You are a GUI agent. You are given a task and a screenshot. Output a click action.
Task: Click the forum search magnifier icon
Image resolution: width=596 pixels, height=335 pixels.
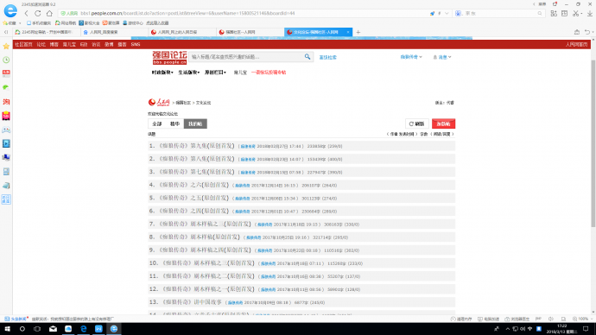point(308,57)
